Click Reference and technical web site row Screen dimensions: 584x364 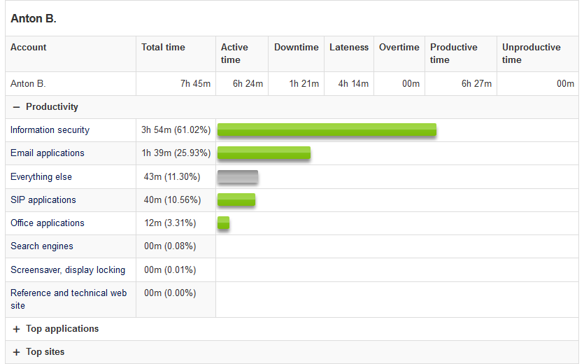point(69,299)
